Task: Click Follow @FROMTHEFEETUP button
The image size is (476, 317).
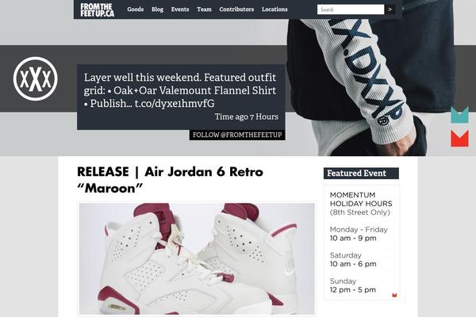Action: point(237,135)
